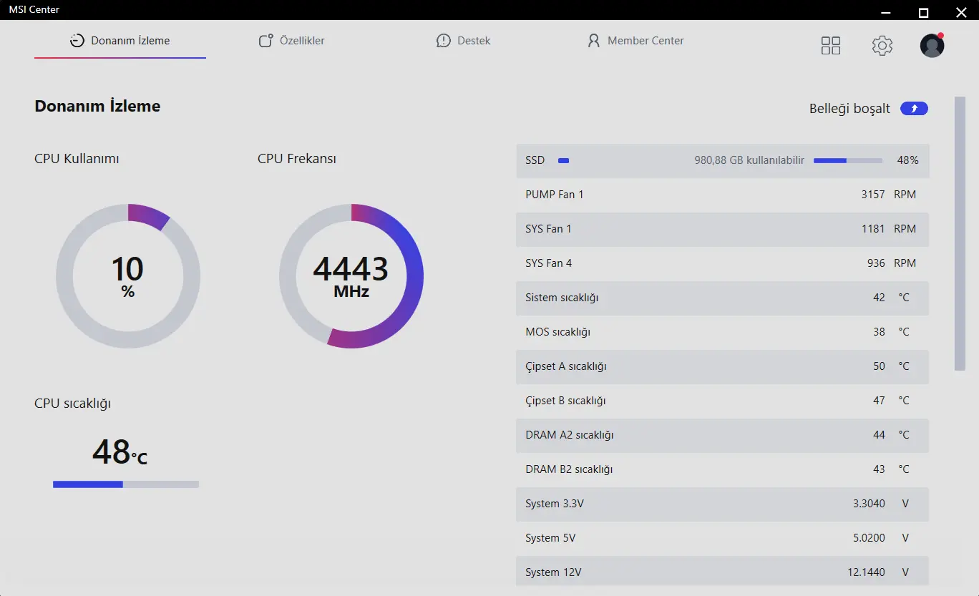Select the DRAM B2 sıcaklığı row
This screenshot has height=596, width=979.
click(722, 469)
